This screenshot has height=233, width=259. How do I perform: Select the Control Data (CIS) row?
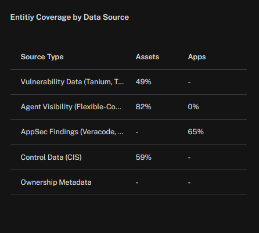(x=128, y=157)
